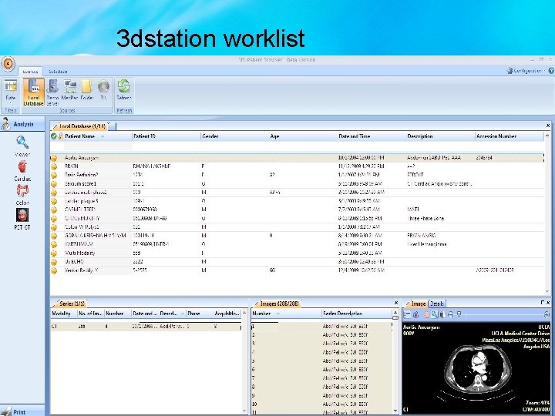Open the help icon beside Configuration

point(551,71)
